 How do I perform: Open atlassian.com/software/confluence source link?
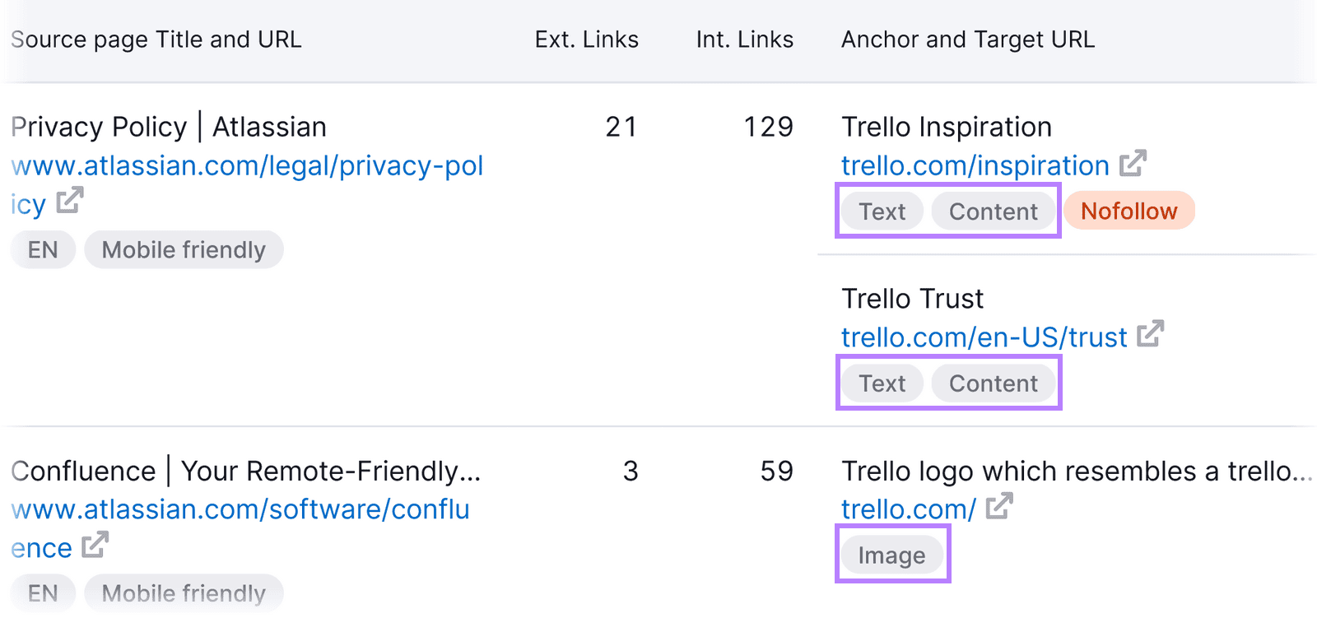click(x=240, y=509)
